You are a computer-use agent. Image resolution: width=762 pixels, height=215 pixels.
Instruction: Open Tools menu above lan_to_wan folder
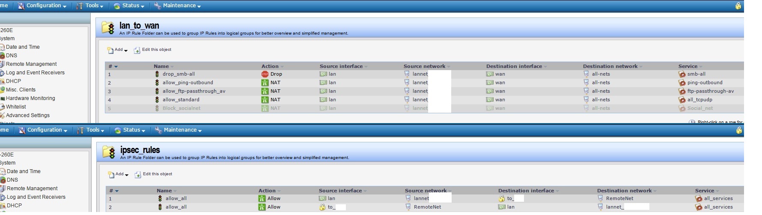pos(90,6)
